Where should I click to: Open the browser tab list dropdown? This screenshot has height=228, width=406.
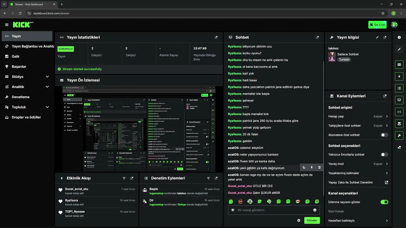[x=4, y=4]
